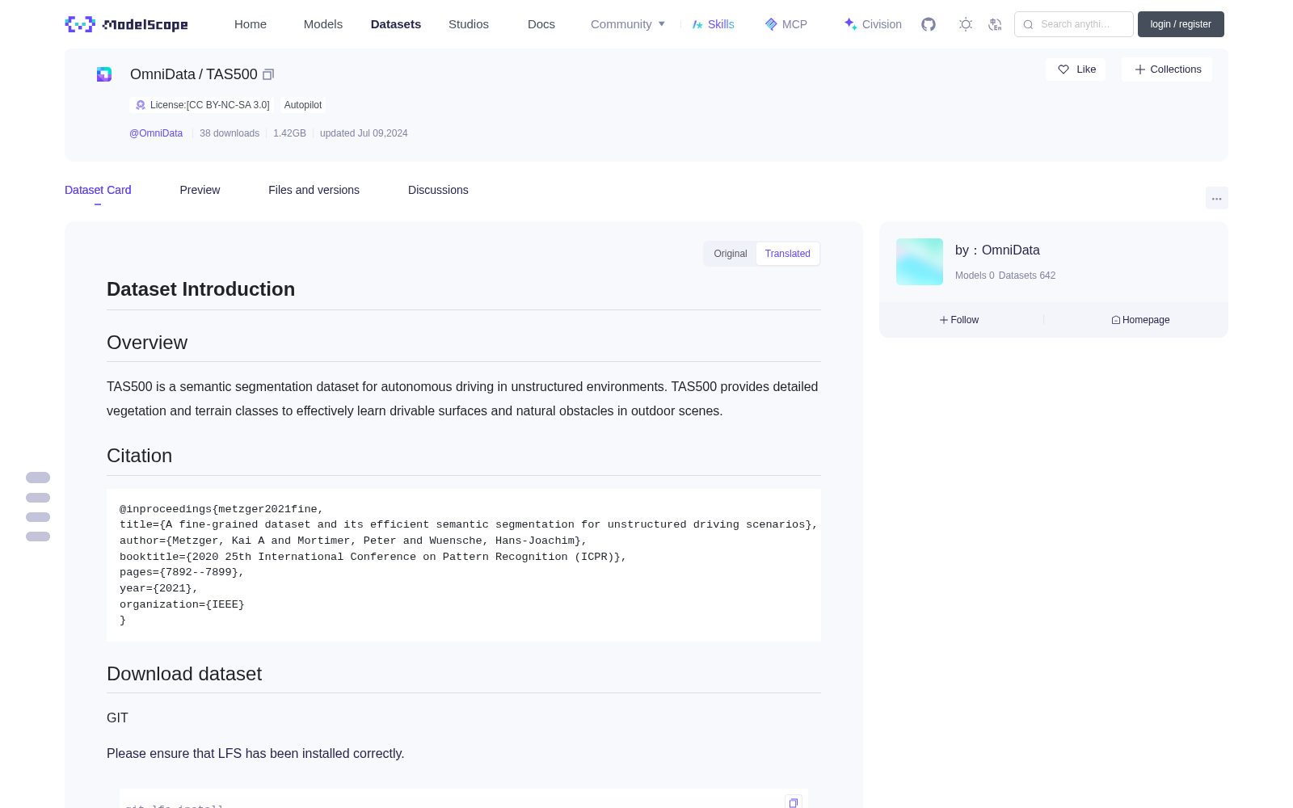Click the "updated Jul 09,2024" text
The width and height of the screenshot is (1293, 808).
coord(364,133)
